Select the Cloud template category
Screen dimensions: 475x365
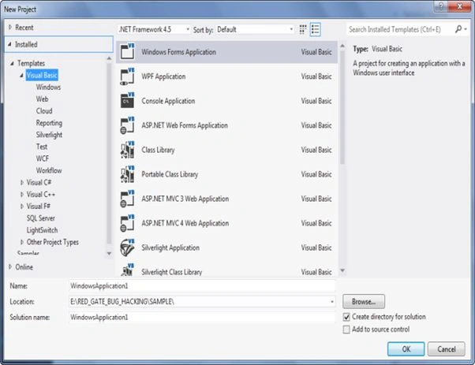[44, 111]
